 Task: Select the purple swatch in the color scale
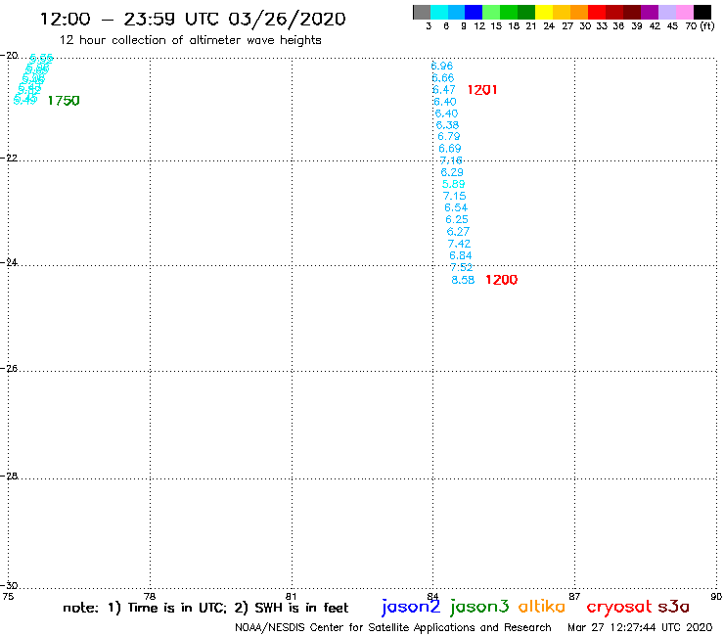[x=650, y=12]
